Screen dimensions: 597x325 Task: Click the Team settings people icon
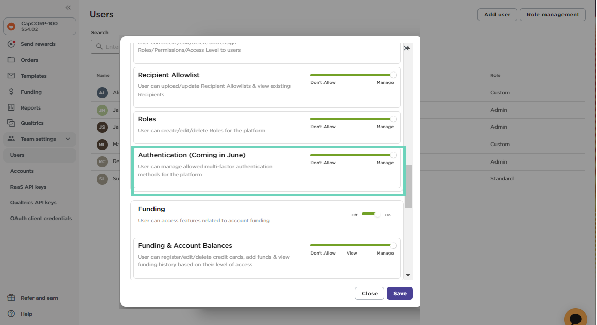click(x=11, y=139)
